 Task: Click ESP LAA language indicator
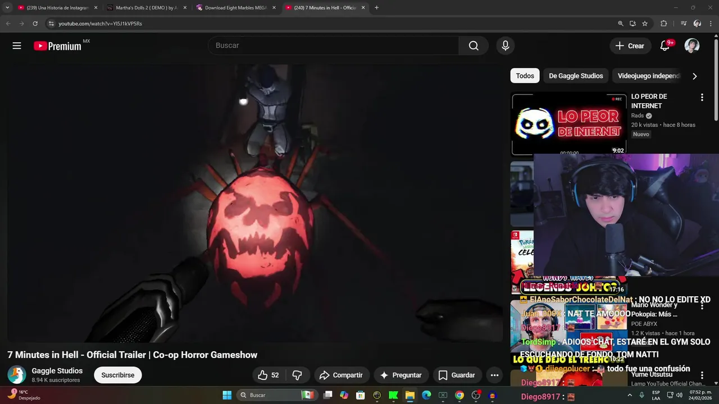[x=656, y=395]
